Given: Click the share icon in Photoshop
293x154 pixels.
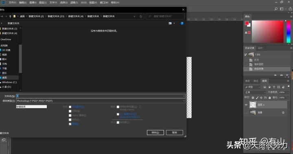Looking at the screenshot, I should pos(290,9).
